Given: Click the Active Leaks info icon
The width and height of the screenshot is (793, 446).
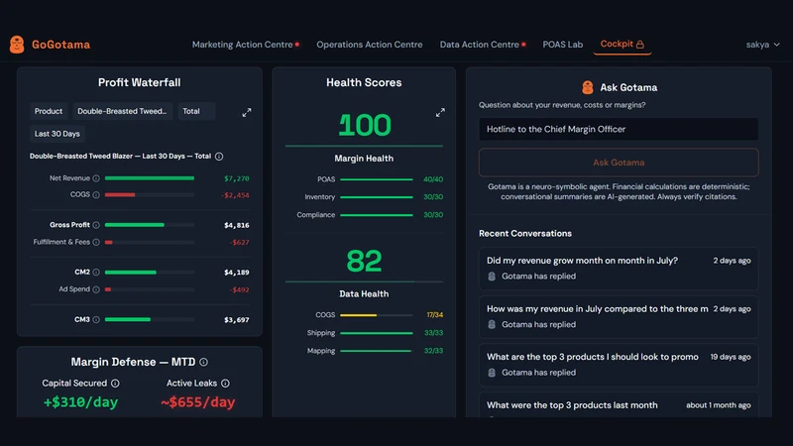Looking at the screenshot, I should pyautogui.click(x=225, y=384).
